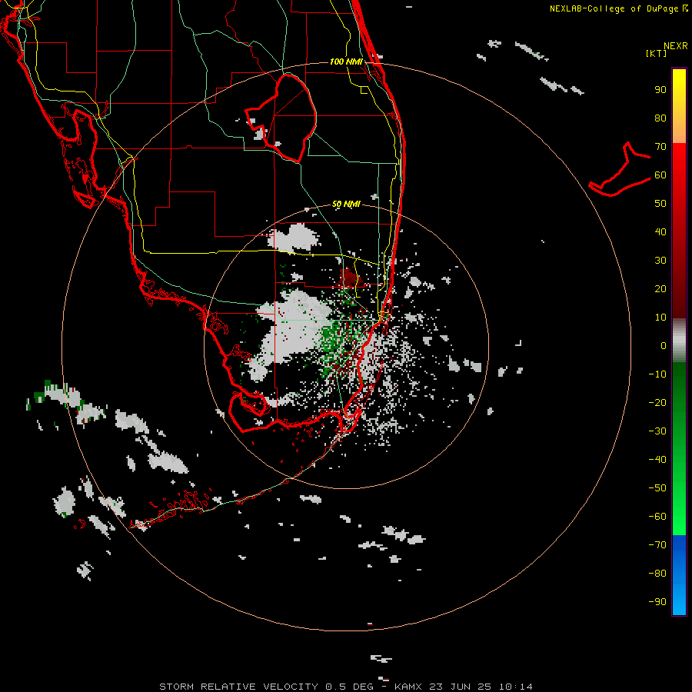Click the -80 knot scale label
This screenshot has height=692, width=692.
[657, 574]
